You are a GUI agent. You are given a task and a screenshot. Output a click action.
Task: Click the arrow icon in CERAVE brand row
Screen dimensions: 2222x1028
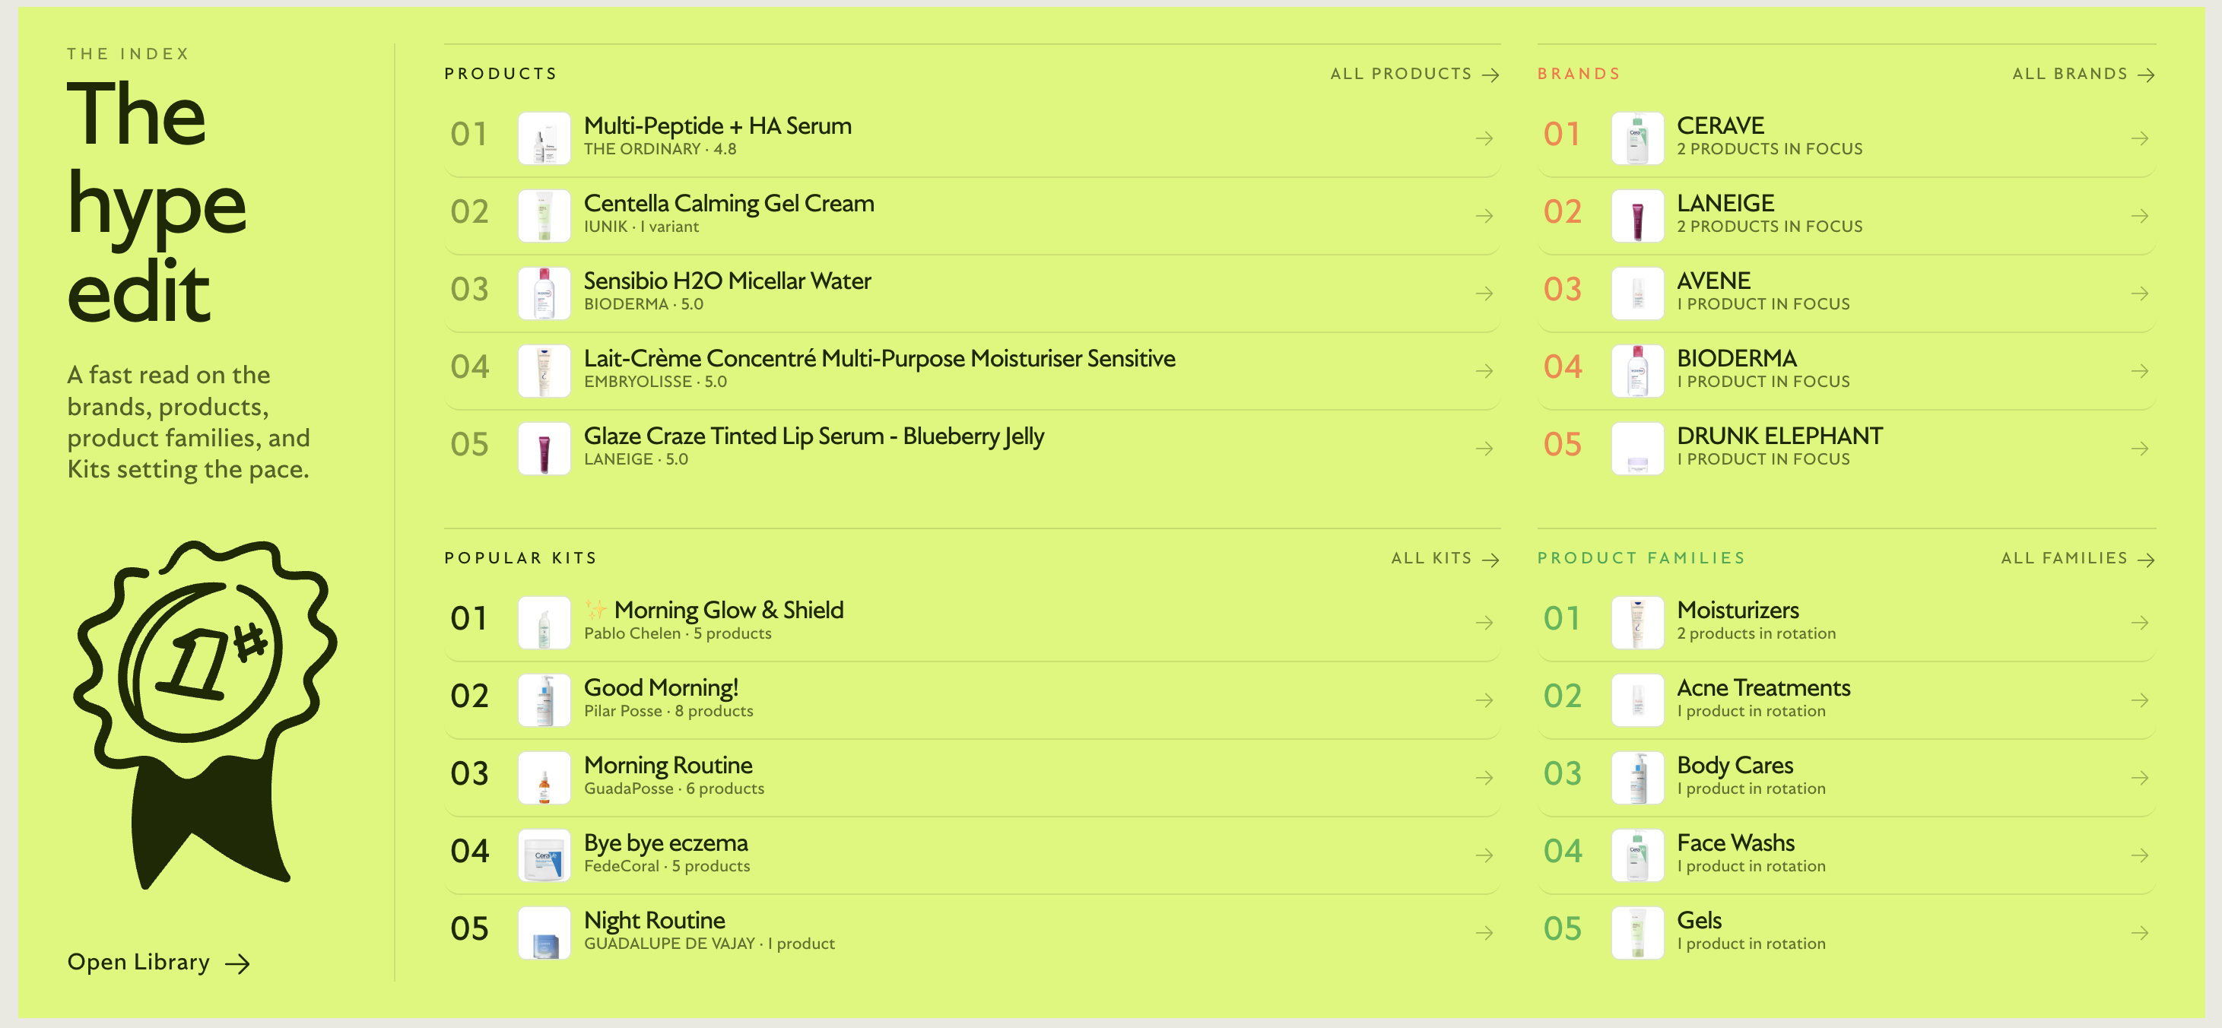pos(2139,138)
